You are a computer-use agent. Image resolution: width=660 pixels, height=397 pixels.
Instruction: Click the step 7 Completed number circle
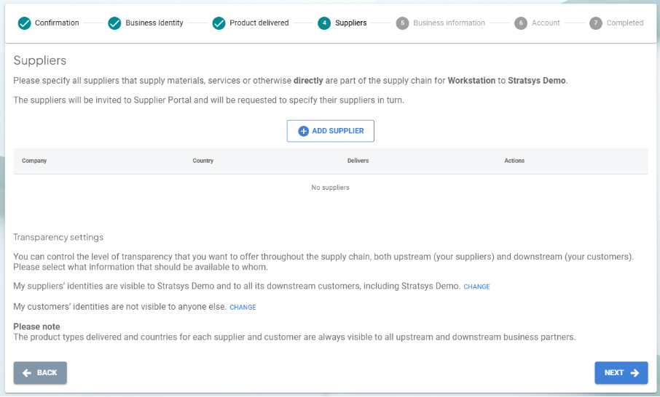[596, 23]
